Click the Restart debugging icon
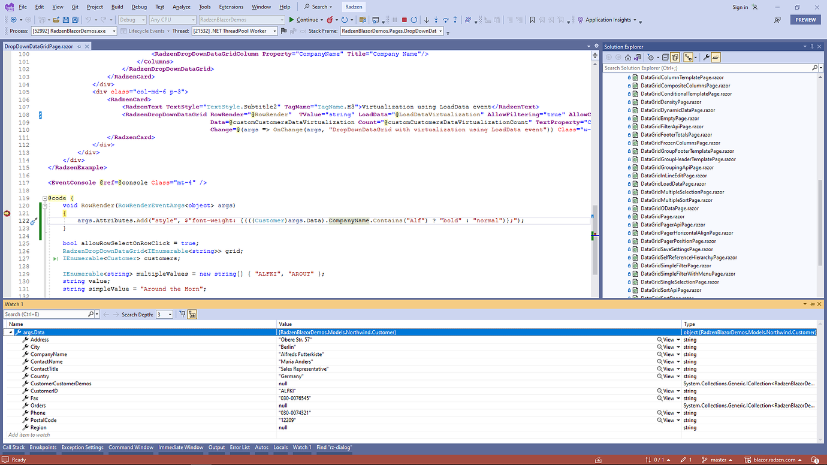This screenshot has width=827, height=465. coord(414,20)
